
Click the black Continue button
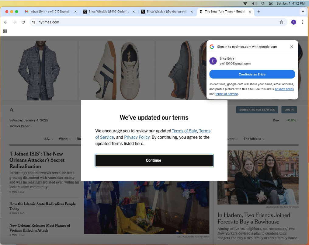[x=154, y=160]
